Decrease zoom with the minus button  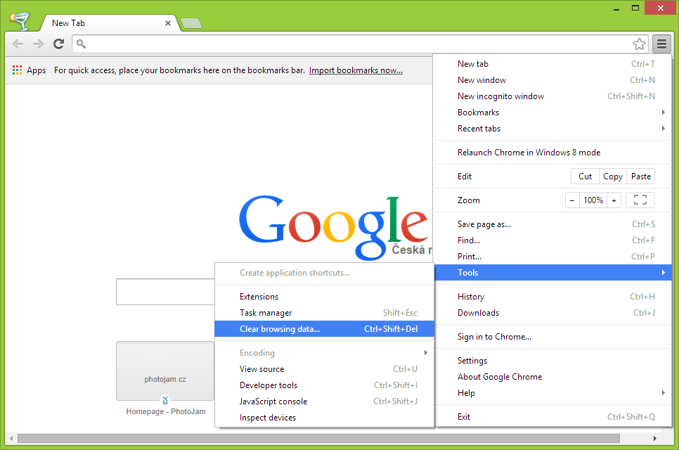click(571, 200)
